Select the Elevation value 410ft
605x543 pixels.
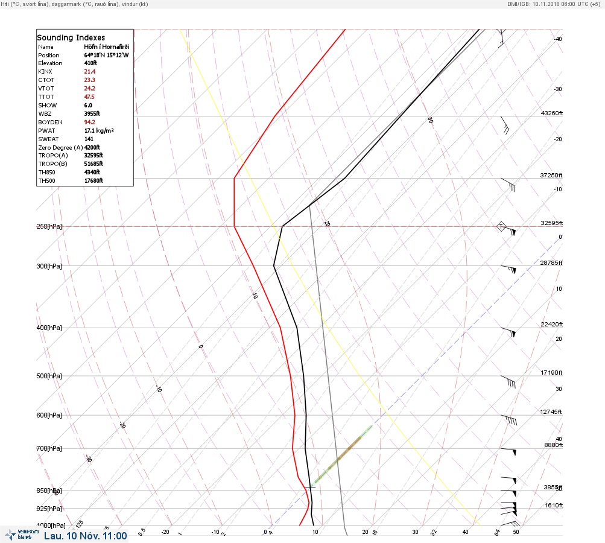click(x=90, y=63)
